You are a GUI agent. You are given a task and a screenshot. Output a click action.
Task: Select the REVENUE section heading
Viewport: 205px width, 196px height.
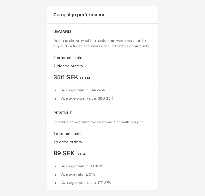point(63,113)
